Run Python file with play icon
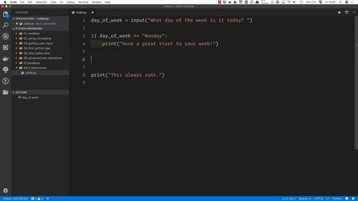The width and height of the screenshot is (358, 201). point(340,12)
